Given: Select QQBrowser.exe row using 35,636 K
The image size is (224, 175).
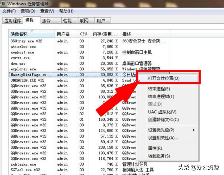Looking at the screenshot, I should pyautogui.click(x=72, y=86).
